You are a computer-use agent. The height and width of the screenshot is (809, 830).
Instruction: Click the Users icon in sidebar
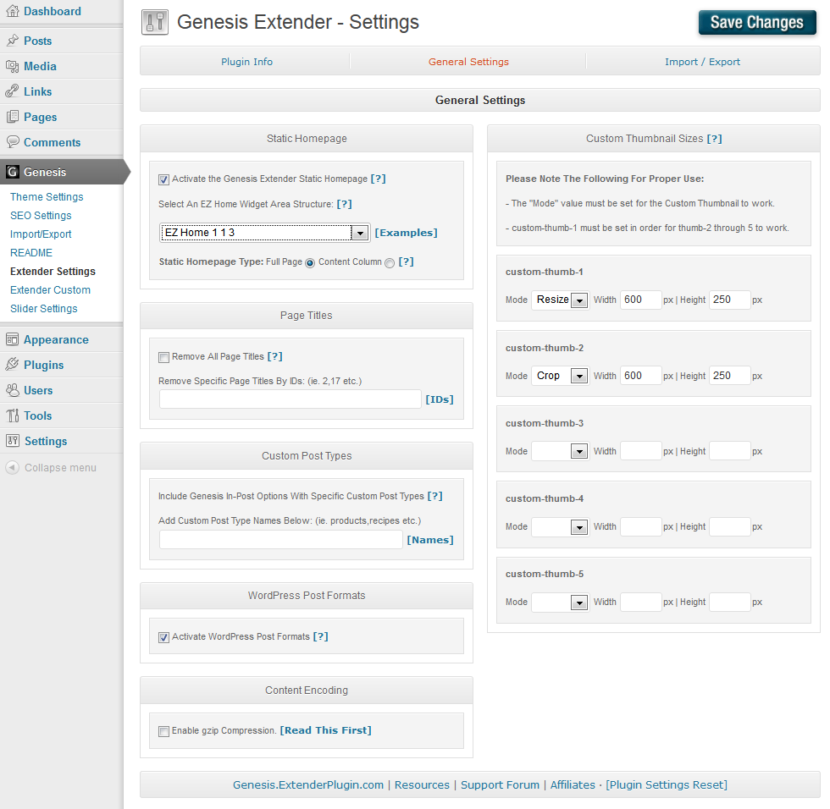click(x=12, y=390)
